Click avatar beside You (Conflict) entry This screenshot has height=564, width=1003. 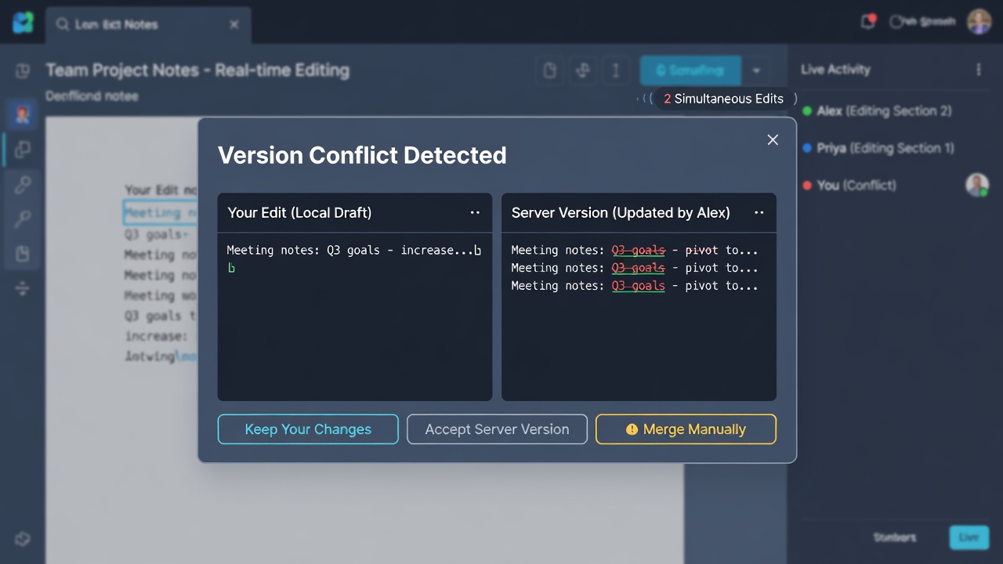coord(977,185)
